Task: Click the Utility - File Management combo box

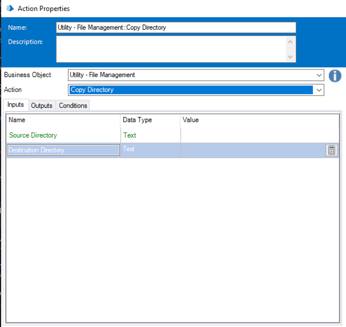Action: coord(190,75)
